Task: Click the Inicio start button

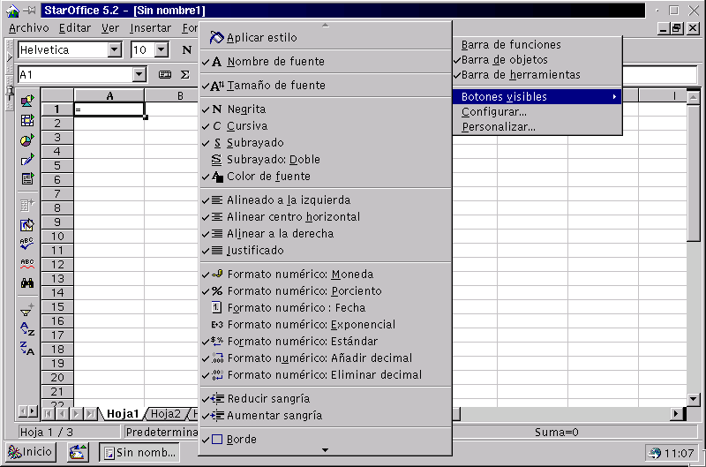Action: 30,452
